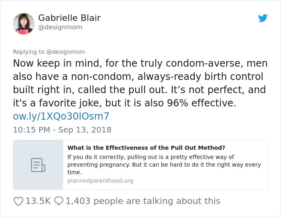Click @designmom in Replying to line
Screen dimensions: 281x218
65,52
